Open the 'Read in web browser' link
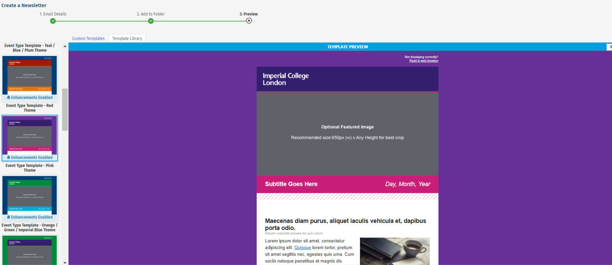 424,61
